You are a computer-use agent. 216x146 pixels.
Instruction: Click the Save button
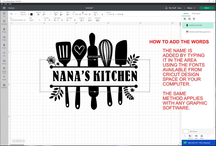tap(179, 8)
